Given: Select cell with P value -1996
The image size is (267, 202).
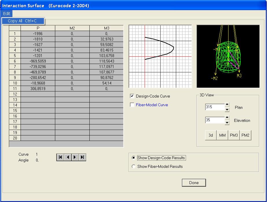Looking at the screenshot, I should click(38, 34).
